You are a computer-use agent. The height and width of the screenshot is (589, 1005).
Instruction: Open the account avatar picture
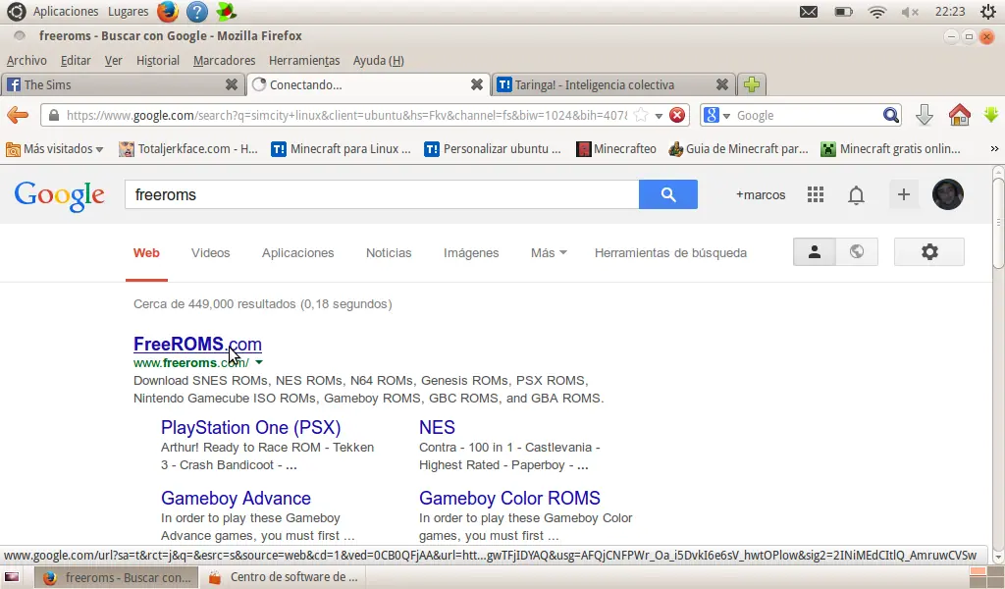coord(948,194)
